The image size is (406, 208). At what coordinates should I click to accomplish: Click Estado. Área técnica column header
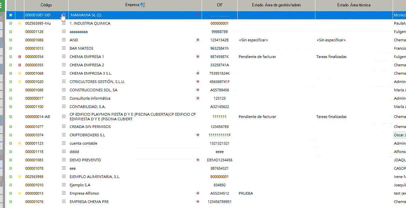[354, 5]
